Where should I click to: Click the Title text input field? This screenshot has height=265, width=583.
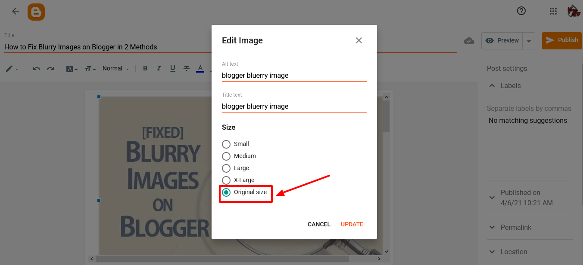click(x=294, y=106)
